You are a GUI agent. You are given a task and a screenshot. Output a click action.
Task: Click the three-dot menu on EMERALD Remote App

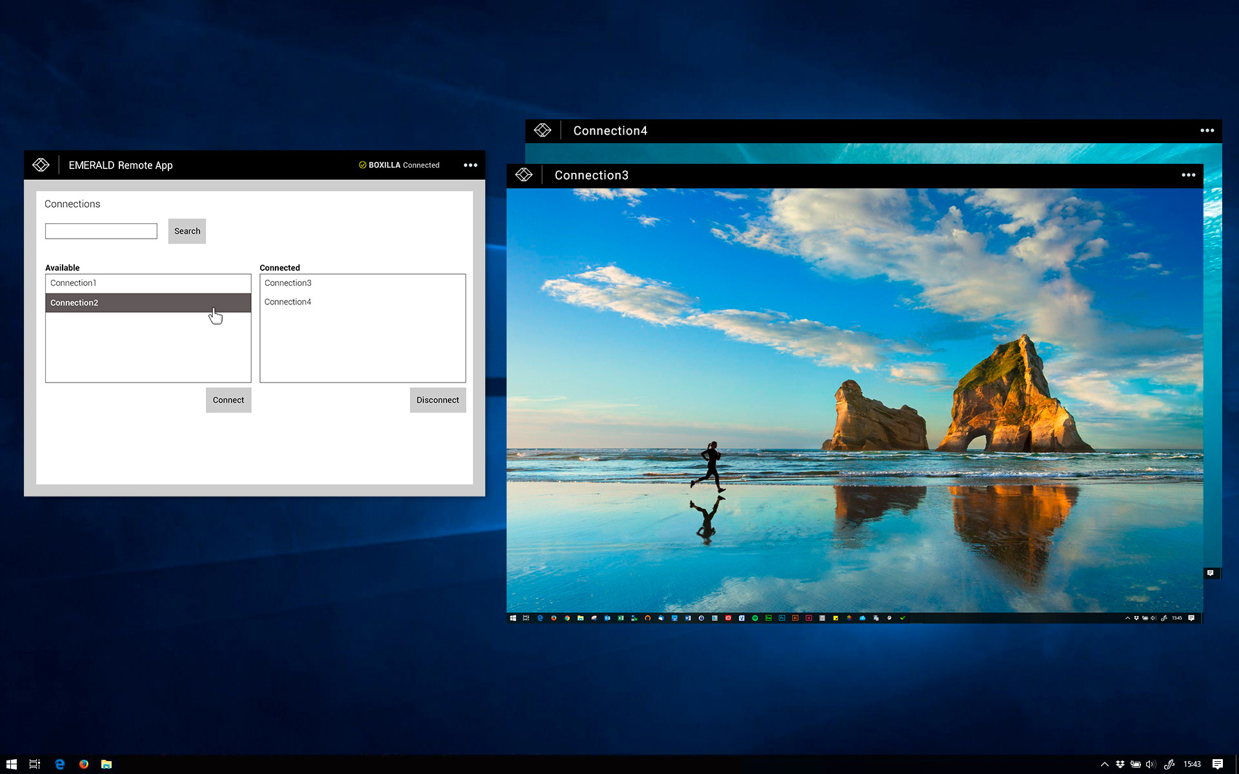(470, 165)
